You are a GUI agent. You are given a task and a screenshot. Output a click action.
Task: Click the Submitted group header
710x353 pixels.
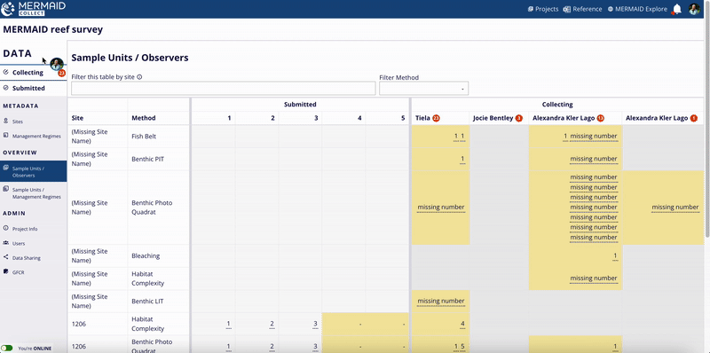click(300, 105)
